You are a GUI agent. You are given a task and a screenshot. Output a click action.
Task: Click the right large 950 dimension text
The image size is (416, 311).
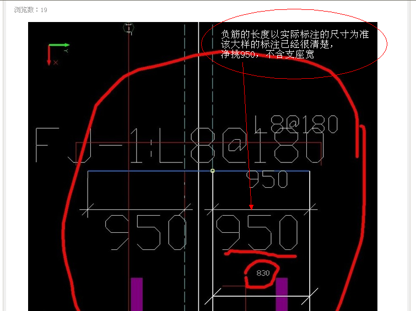coord(257,232)
